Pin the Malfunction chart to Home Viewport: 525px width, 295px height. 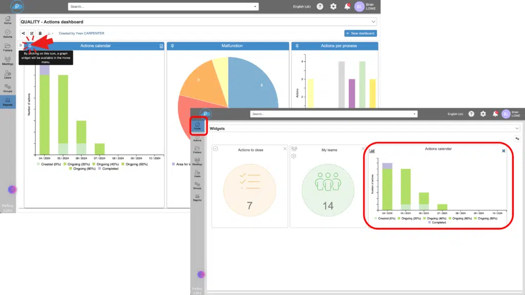click(173, 46)
